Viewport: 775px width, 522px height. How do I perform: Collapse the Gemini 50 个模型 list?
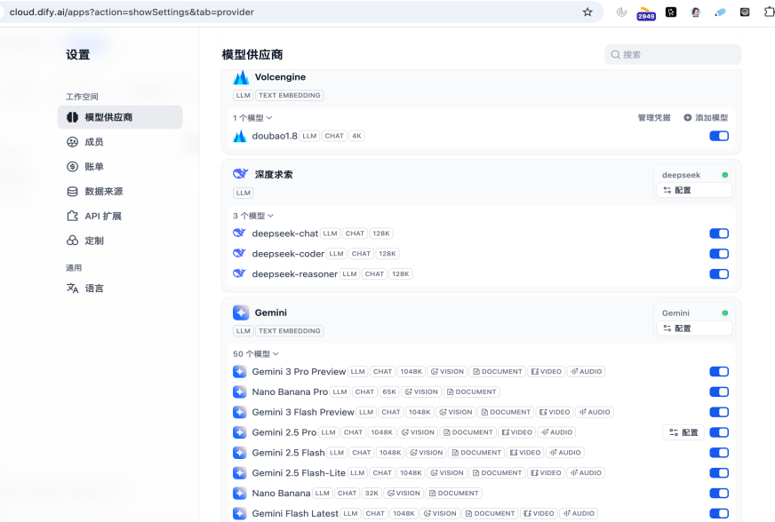(x=256, y=354)
